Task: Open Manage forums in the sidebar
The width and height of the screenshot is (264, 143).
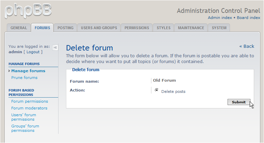Action: tap(28, 71)
